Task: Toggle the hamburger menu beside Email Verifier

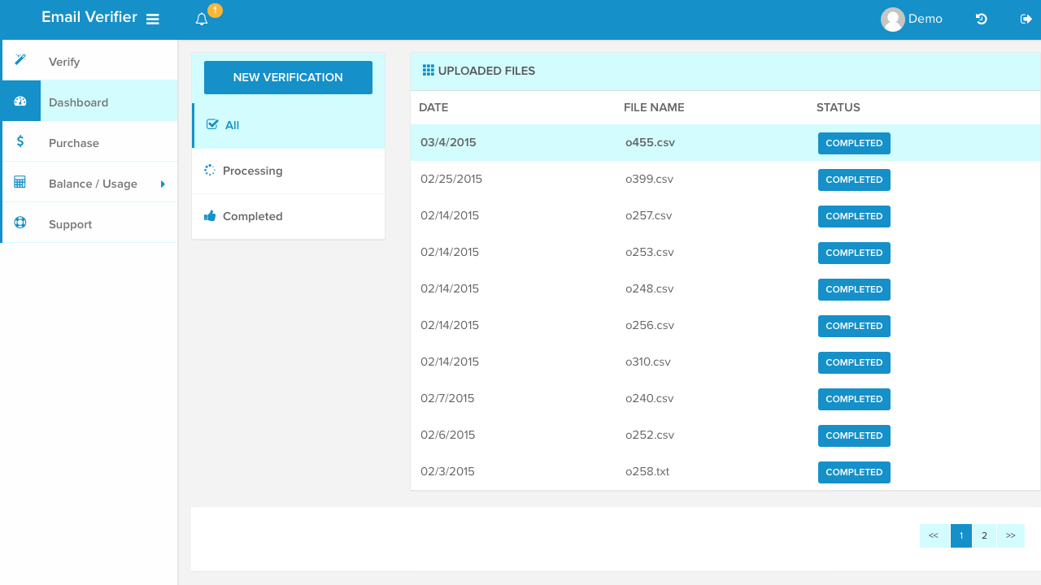Action: tap(153, 18)
